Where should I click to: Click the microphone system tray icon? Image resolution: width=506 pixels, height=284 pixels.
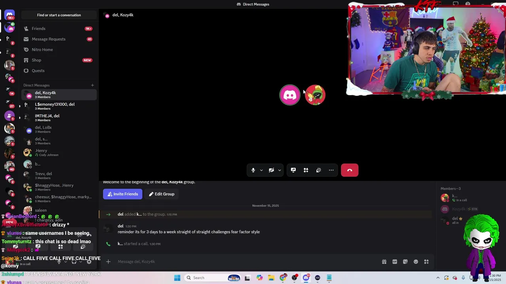tap(463, 278)
